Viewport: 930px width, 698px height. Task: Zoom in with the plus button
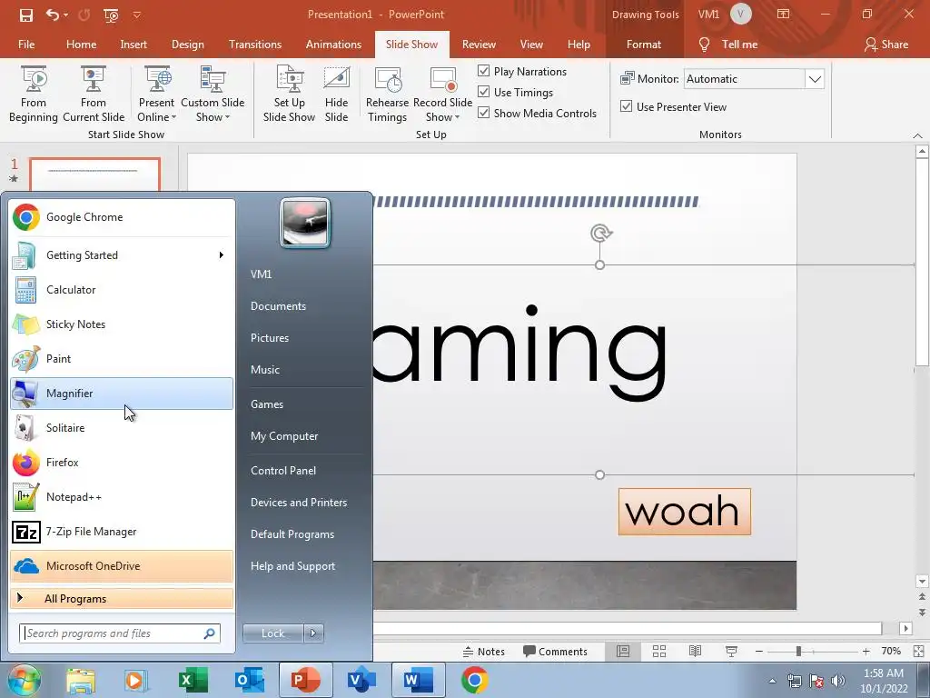pos(866,652)
